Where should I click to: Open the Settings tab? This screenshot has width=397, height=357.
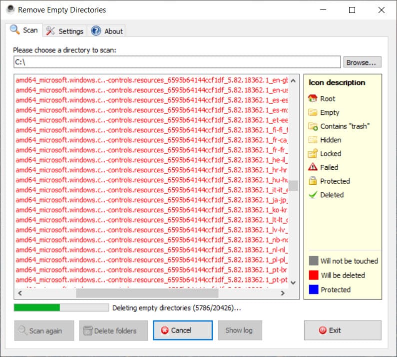(x=65, y=31)
